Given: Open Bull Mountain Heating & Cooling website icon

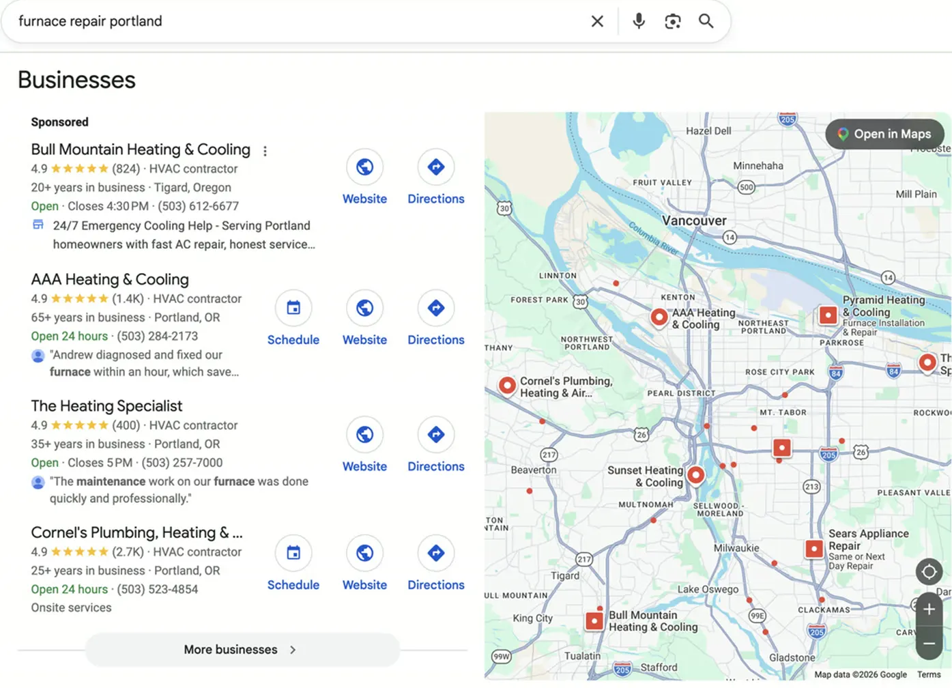Looking at the screenshot, I should pyautogui.click(x=364, y=167).
